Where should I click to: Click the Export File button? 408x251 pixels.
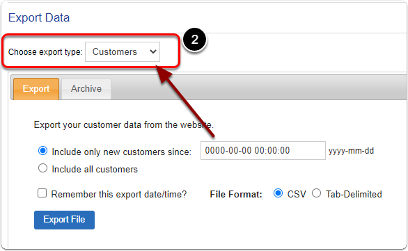coord(64,220)
